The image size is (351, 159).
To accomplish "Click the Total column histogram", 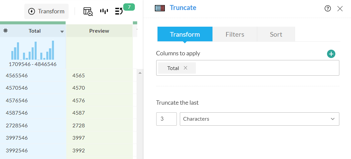I will click(x=33, y=51).
